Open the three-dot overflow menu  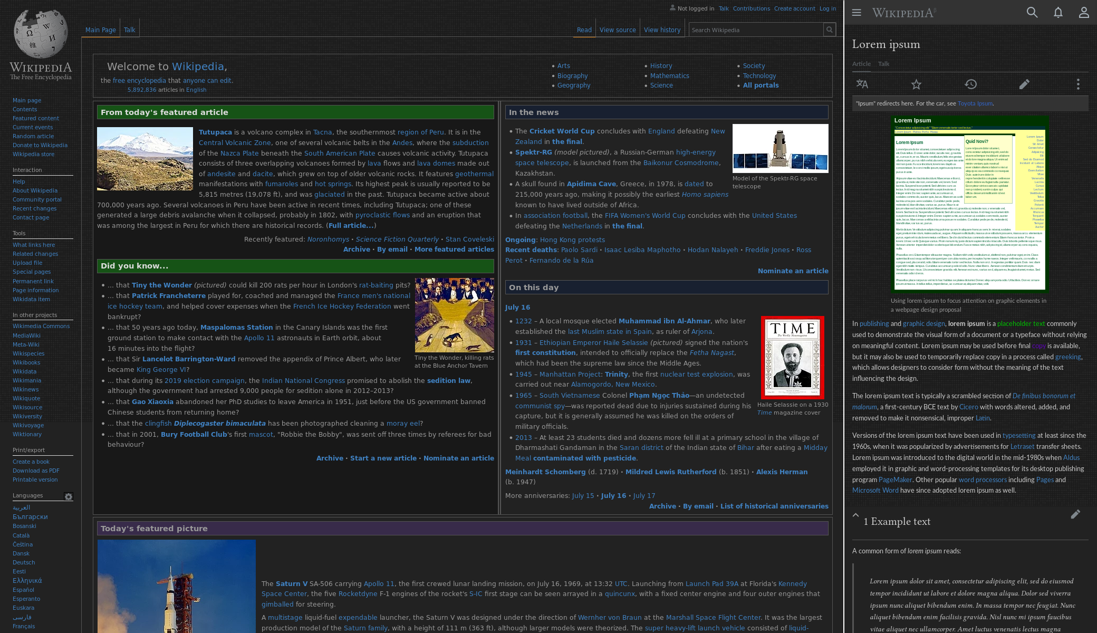(x=1078, y=84)
